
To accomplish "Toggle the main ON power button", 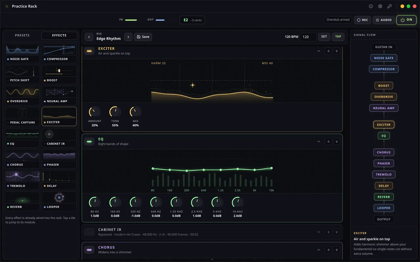I will tap(406, 20).
